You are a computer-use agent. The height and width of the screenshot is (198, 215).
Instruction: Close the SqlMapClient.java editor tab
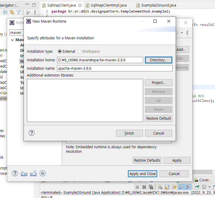pos(80,5)
